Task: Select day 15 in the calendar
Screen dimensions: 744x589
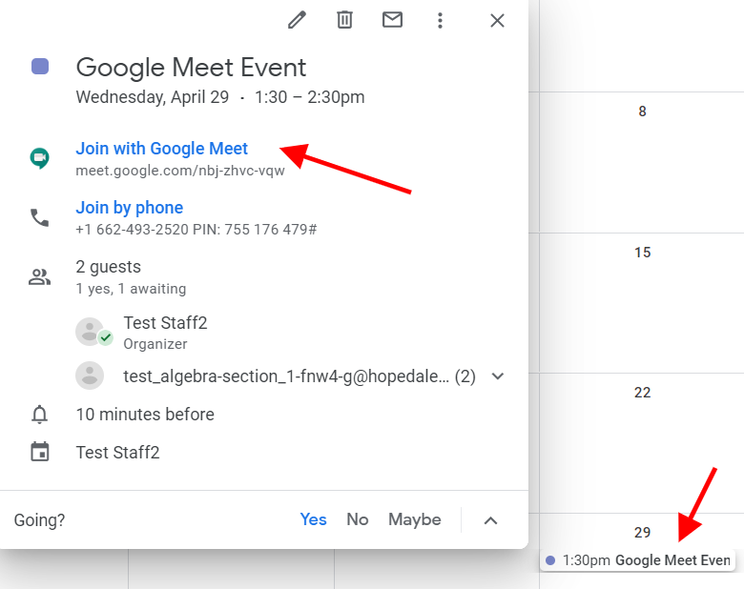Action: (x=643, y=253)
